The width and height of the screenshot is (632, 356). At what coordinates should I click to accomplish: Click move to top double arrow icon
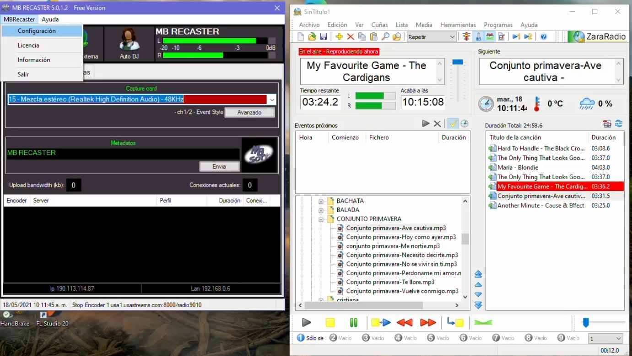click(478, 274)
